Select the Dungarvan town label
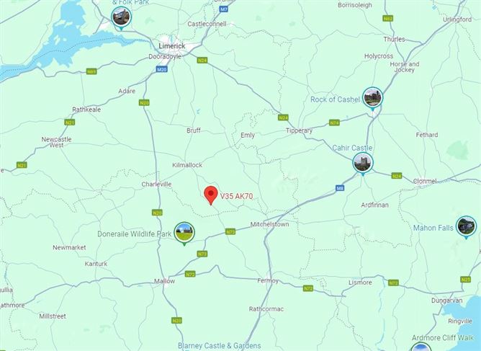This screenshot has height=351, width=481. tap(446, 301)
